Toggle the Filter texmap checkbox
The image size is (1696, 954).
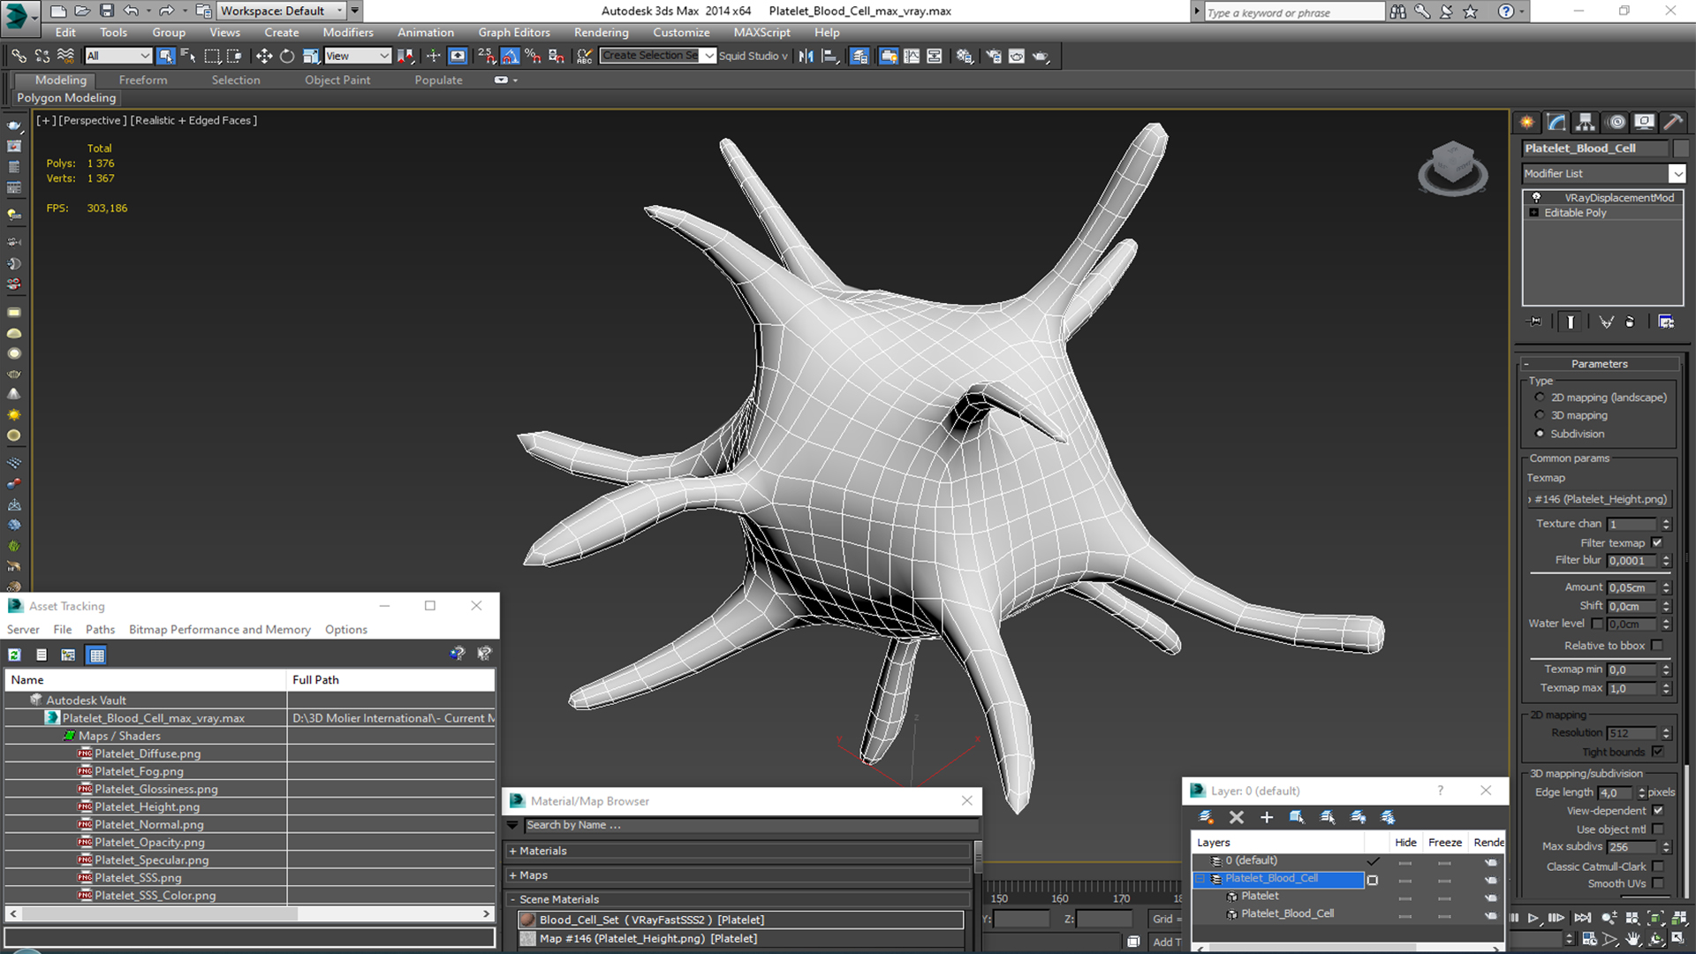click(x=1657, y=542)
